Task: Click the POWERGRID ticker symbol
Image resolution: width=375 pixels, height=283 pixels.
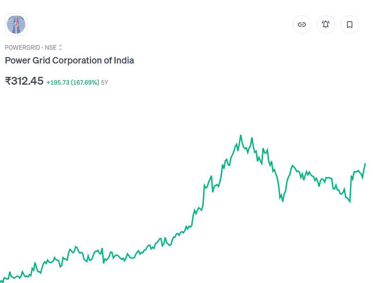Action: [x=22, y=47]
